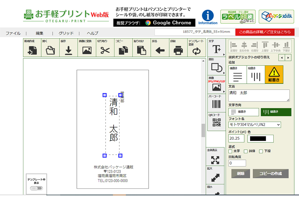Open the フォント名 font dropdown
This screenshot has height=201, width=299.
click(255, 125)
